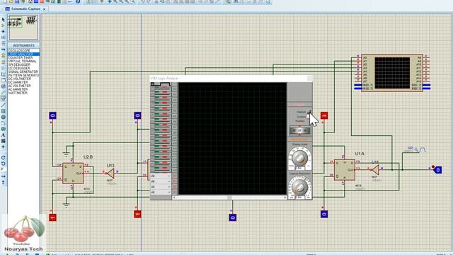Switch to the Schematic Capture tab
The width and height of the screenshot is (453, 255).
(x=25, y=9)
